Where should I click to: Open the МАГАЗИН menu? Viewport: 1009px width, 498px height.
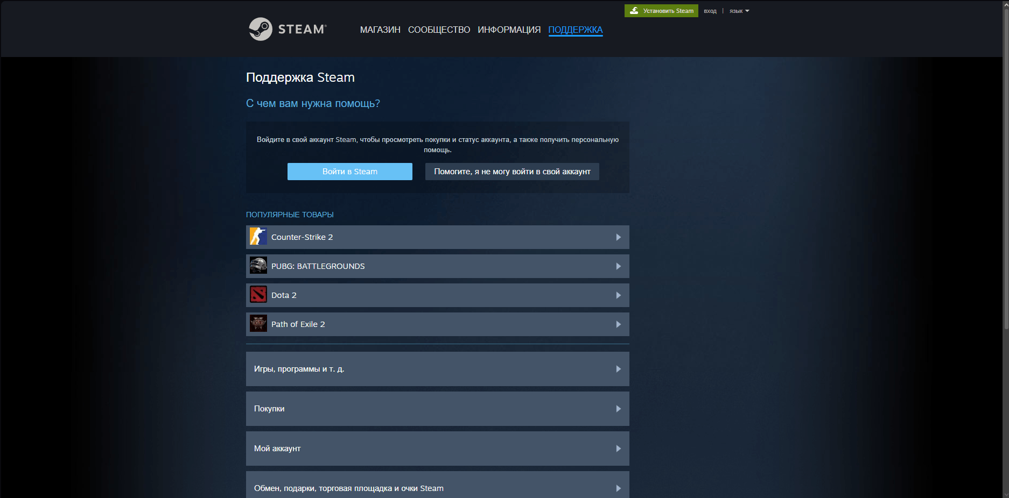tap(380, 30)
